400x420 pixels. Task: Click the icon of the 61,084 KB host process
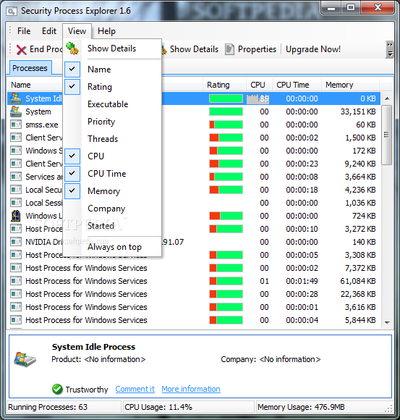click(x=16, y=281)
